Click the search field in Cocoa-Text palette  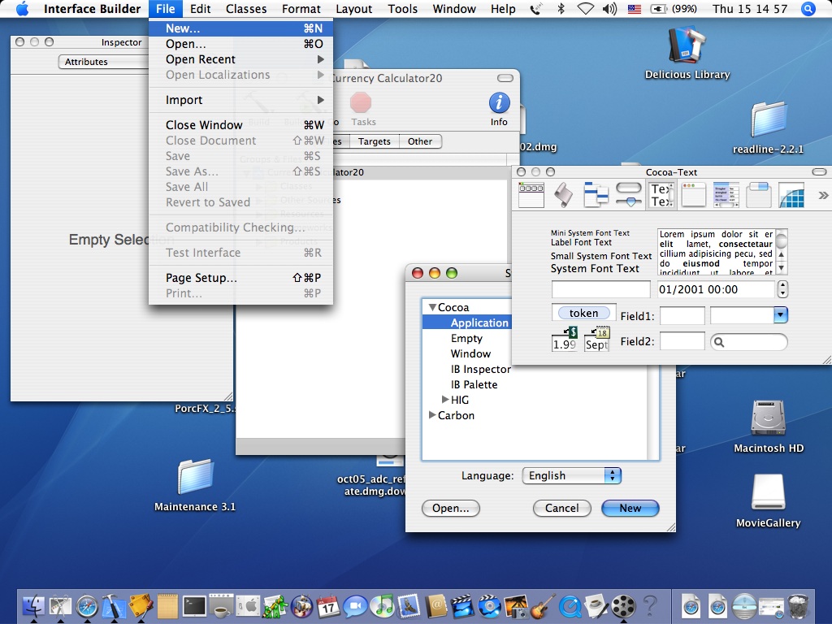(x=748, y=342)
